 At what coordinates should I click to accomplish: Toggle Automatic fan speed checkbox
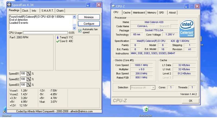pyautogui.click(x=80, y=31)
